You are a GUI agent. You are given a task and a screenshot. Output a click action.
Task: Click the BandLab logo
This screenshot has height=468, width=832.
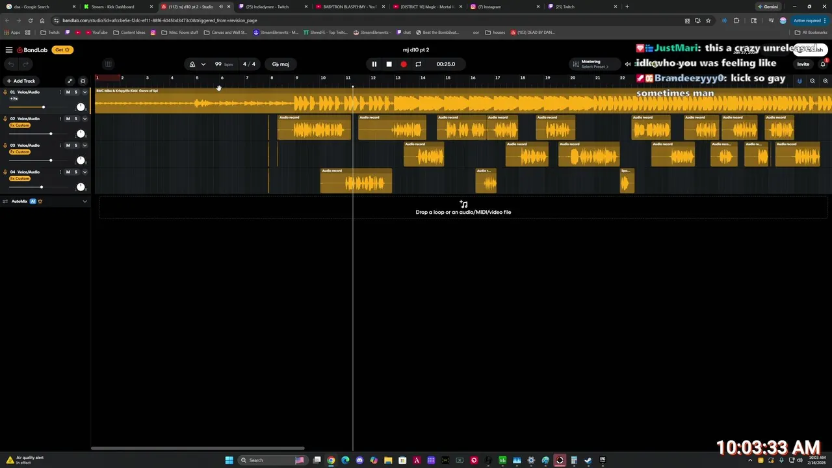point(32,50)
